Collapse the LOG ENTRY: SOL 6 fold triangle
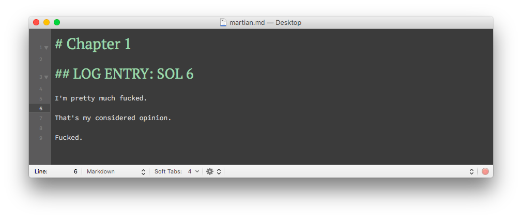The height and width of the screenshot is (219, 522). 47,77
